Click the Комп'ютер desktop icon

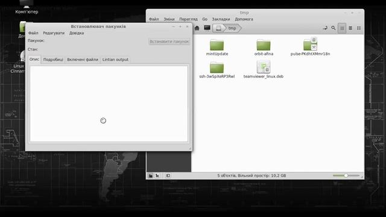(x=27, y=7)
